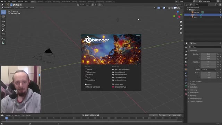Click Recover Last Session
222x125 pixels.
coord(94,87)
